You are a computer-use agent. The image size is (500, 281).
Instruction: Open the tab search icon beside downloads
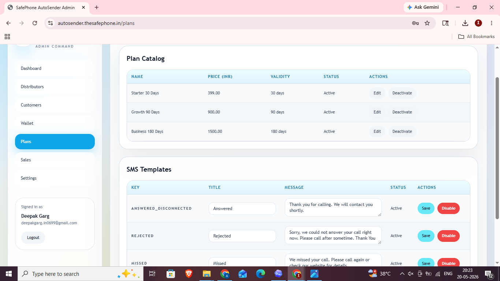click(x=445, y=23)
